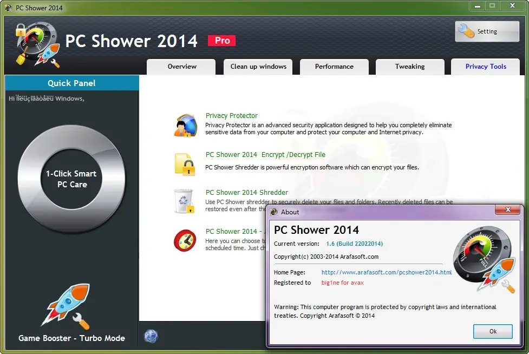
Task: Switch to the Overview tab
Action: pyautogui.click(x=181, y=67)
